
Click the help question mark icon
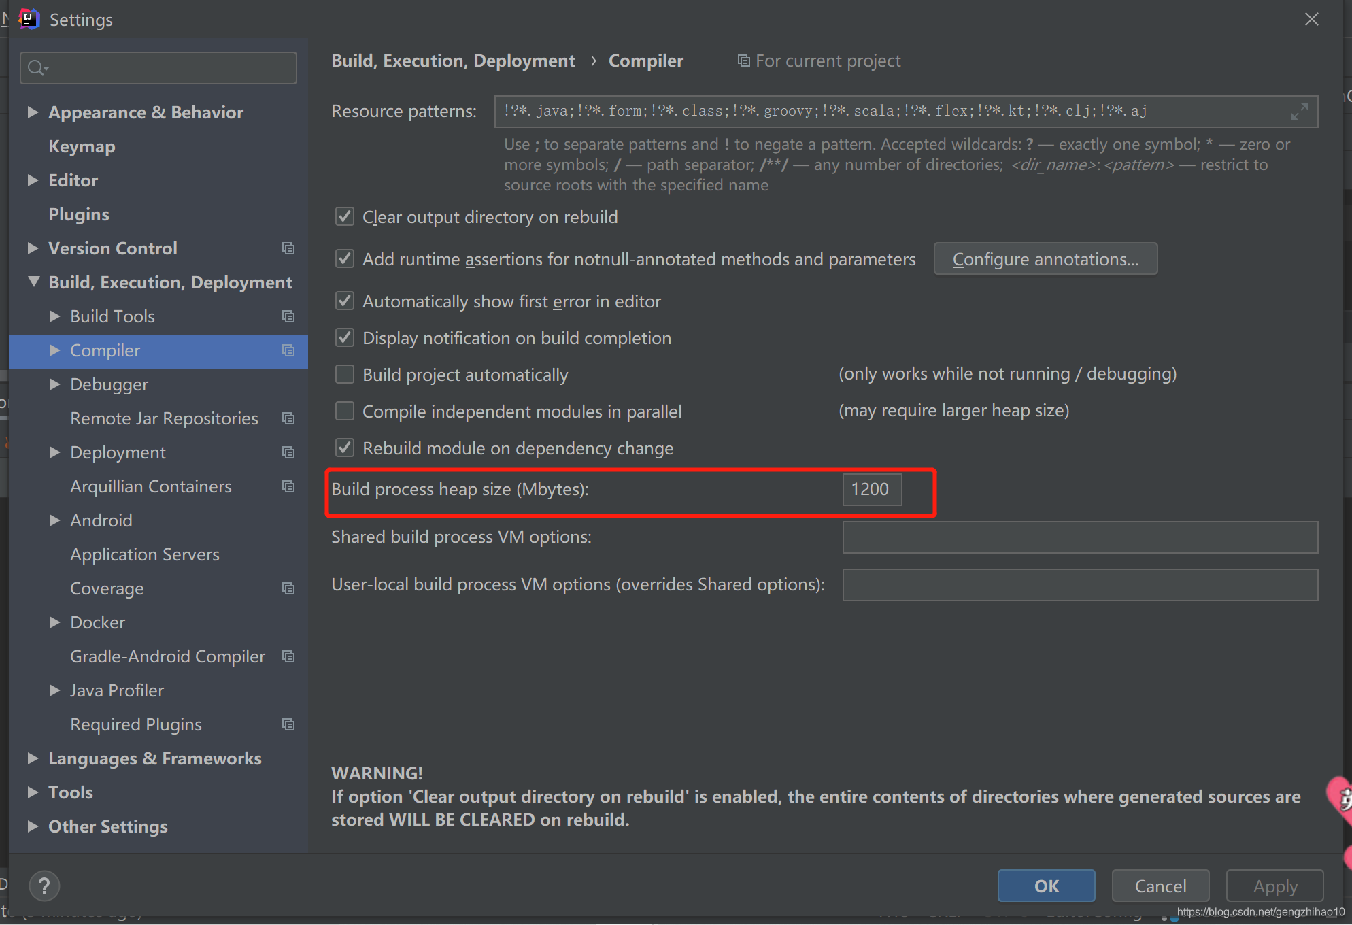(x=44, y=886)
